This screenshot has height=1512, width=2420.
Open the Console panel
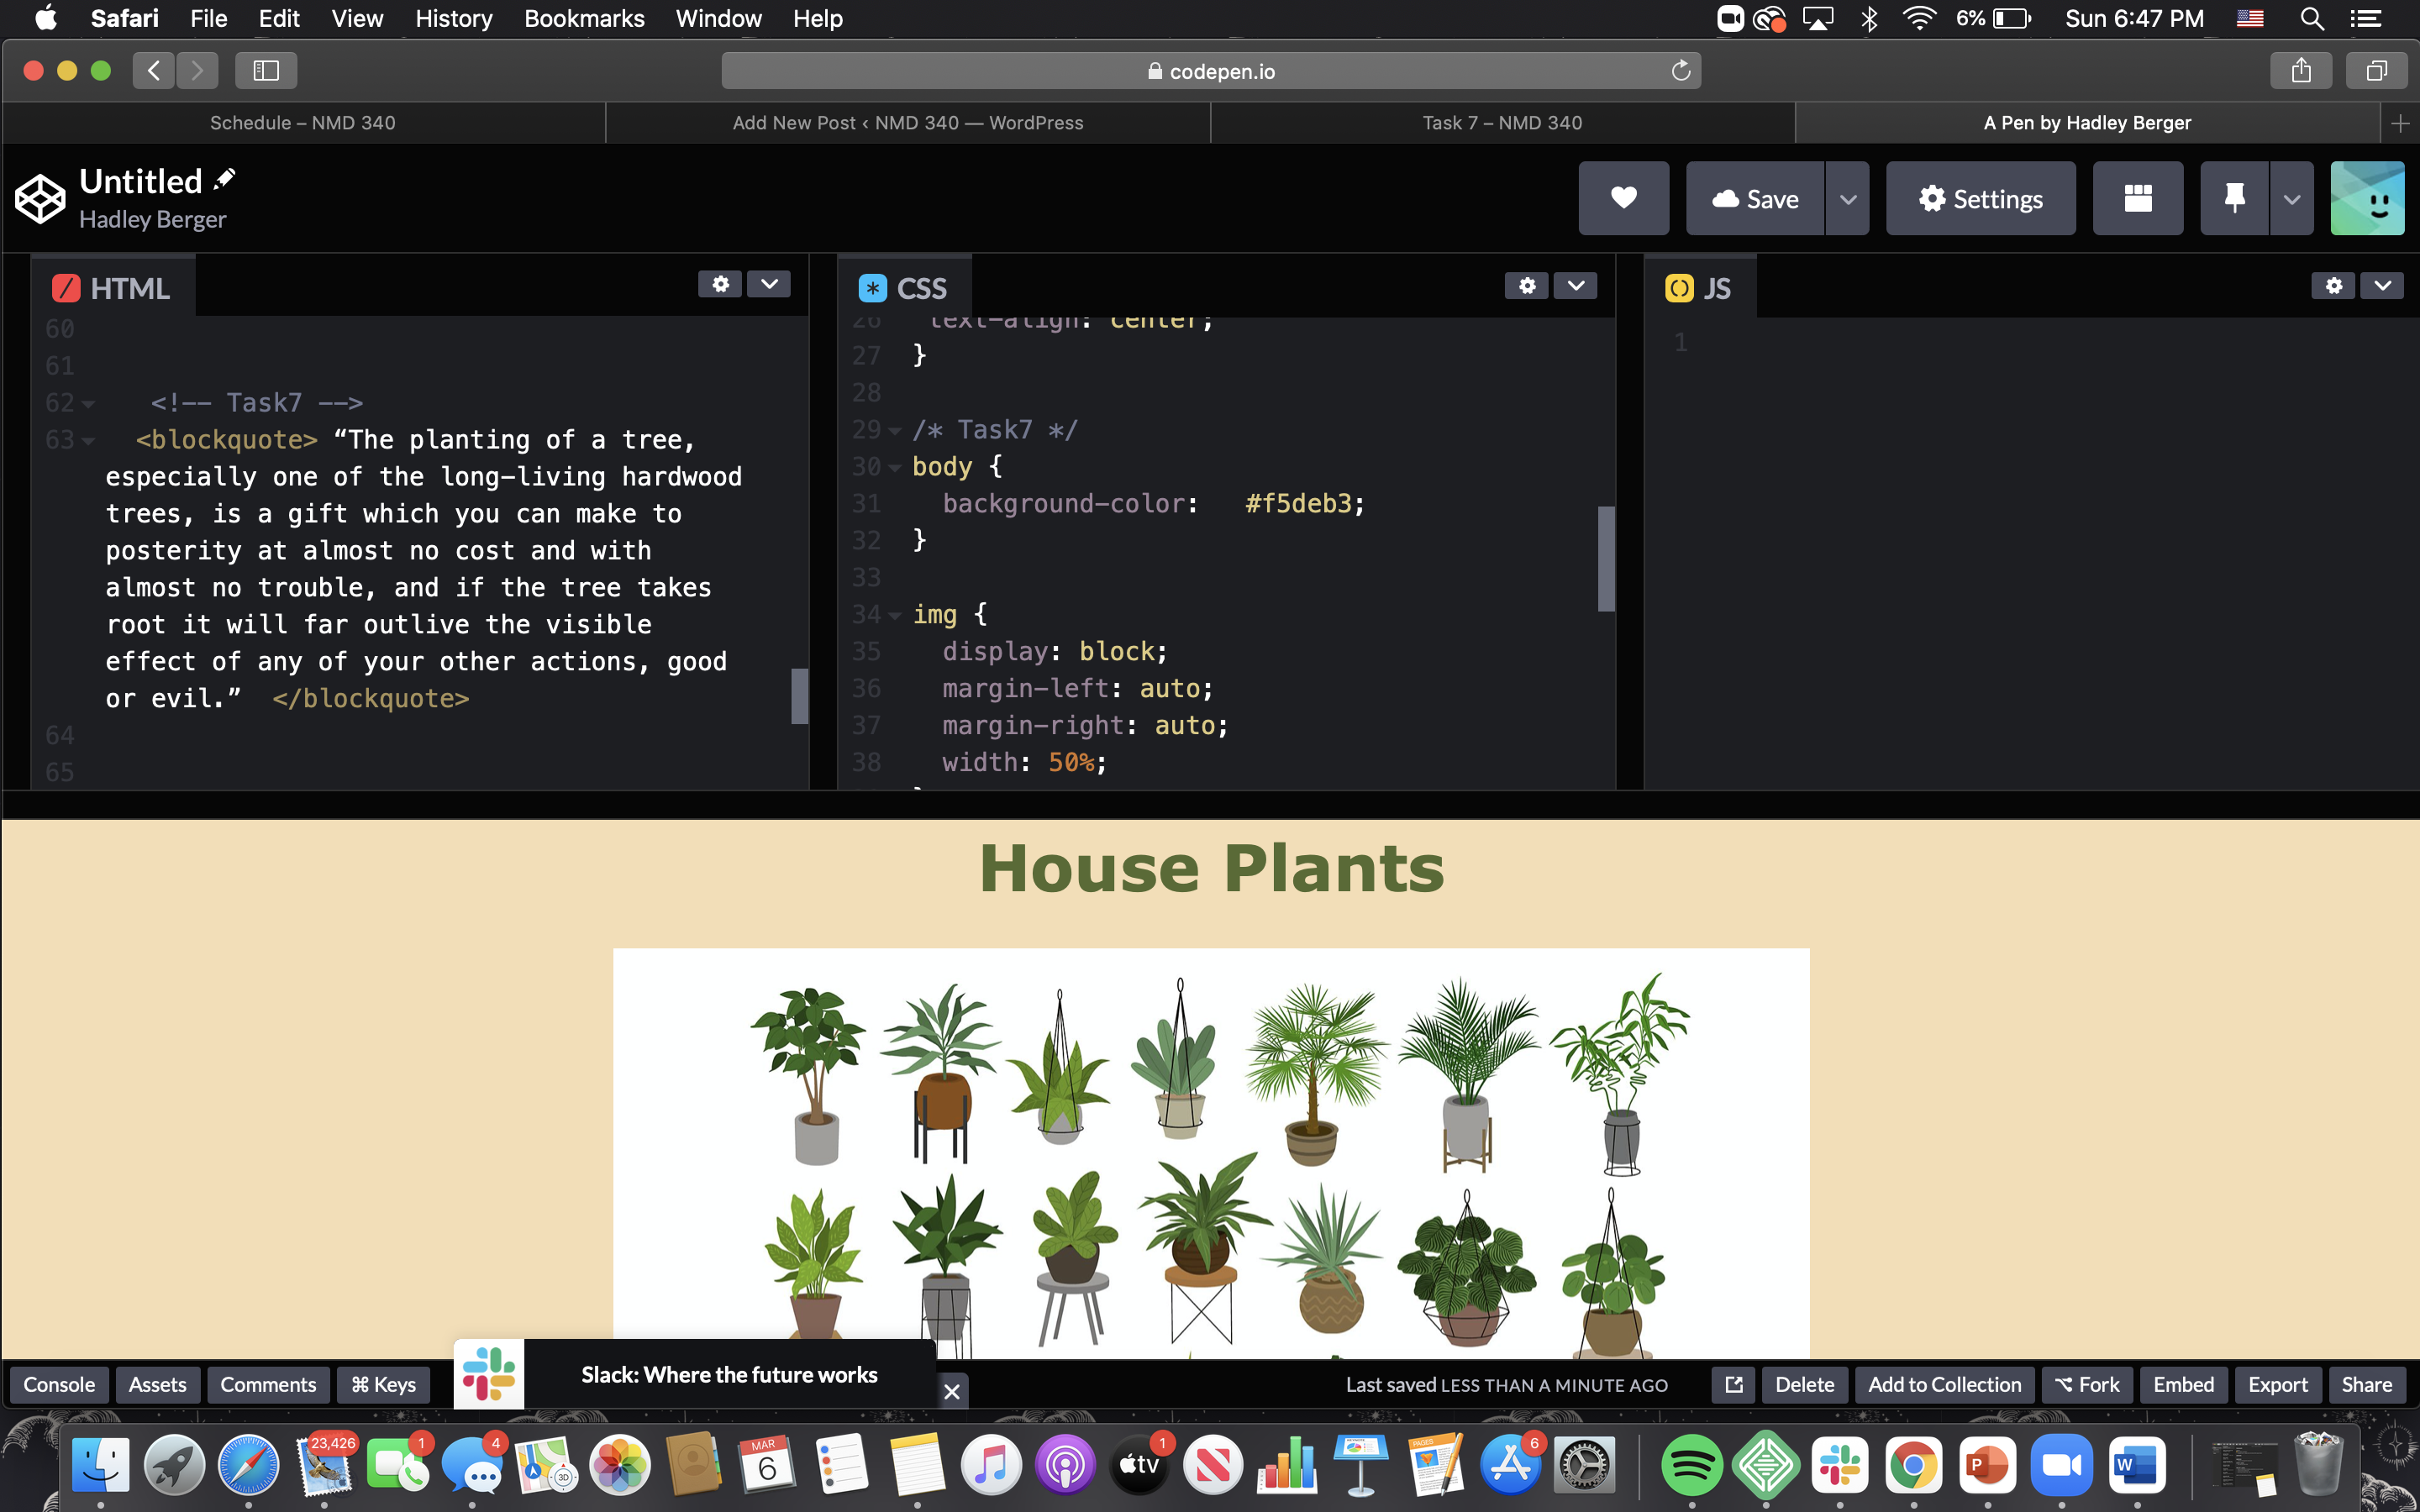(x=59, y=1385)
